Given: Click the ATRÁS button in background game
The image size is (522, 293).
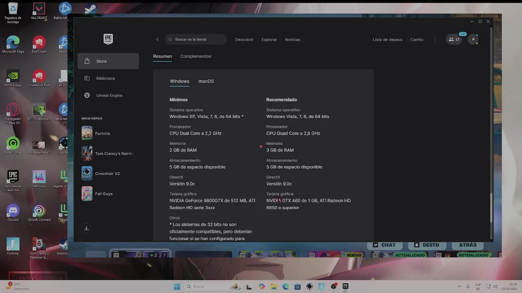Looking at the screenshot, I should 467,245.
